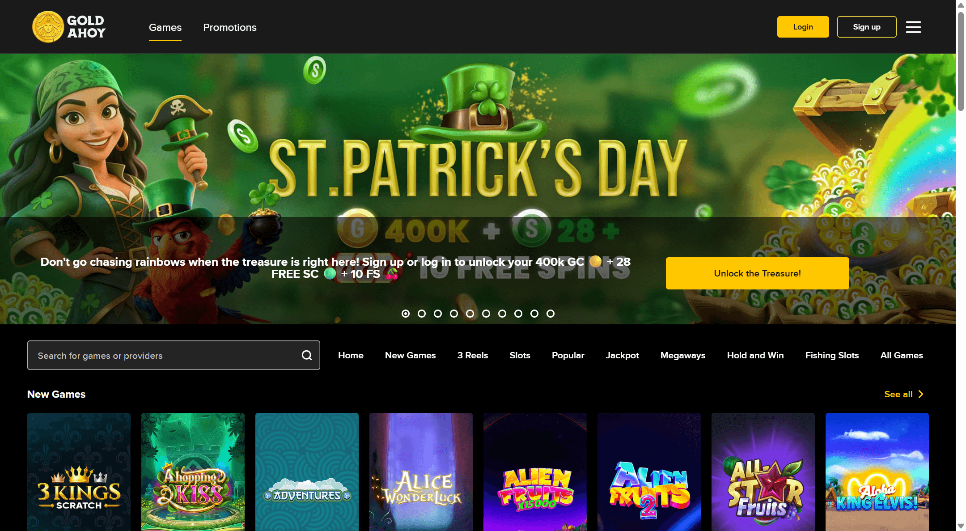Click the See all chevron arrow
966x531 pixels.
[x=920, y=394]
